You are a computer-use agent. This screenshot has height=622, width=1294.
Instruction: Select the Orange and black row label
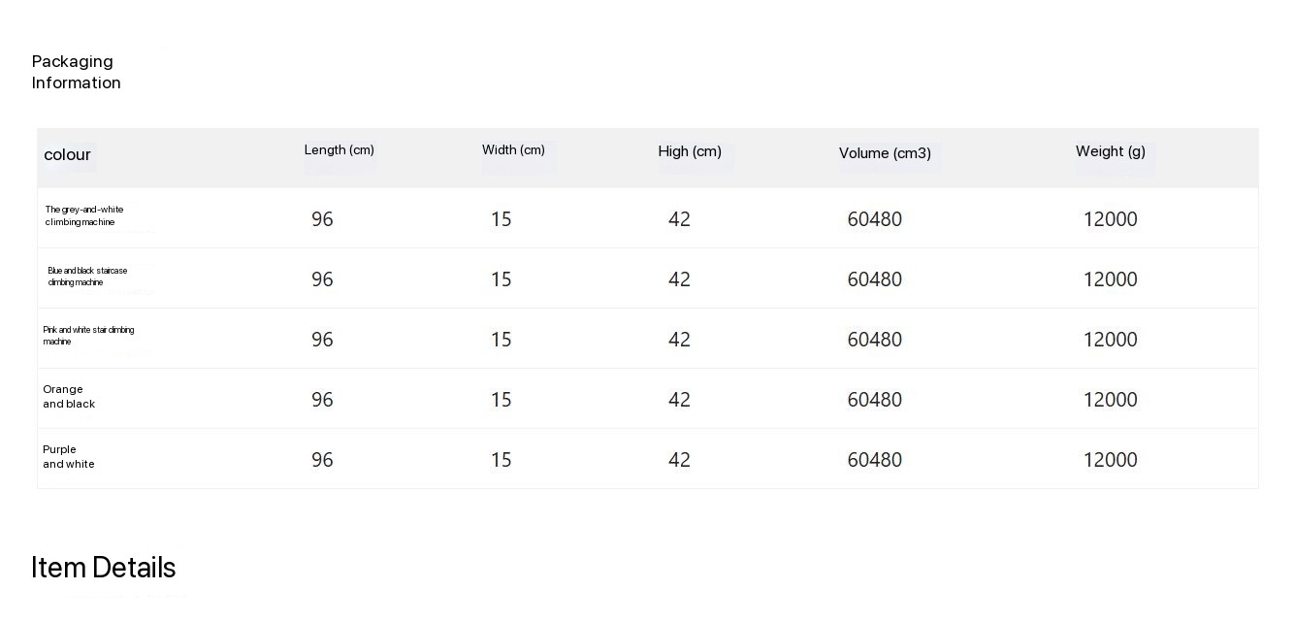(69, 397)
